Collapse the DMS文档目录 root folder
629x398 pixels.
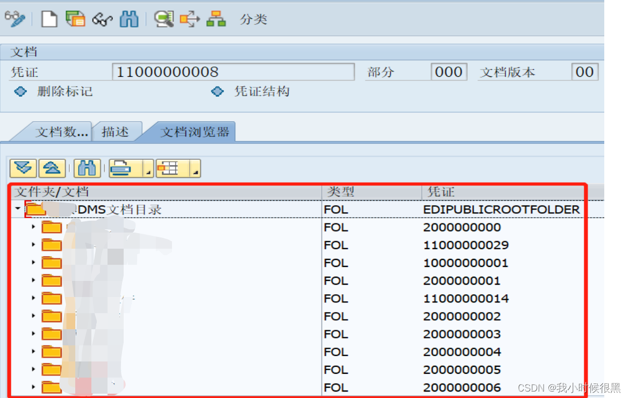[17, 208]
